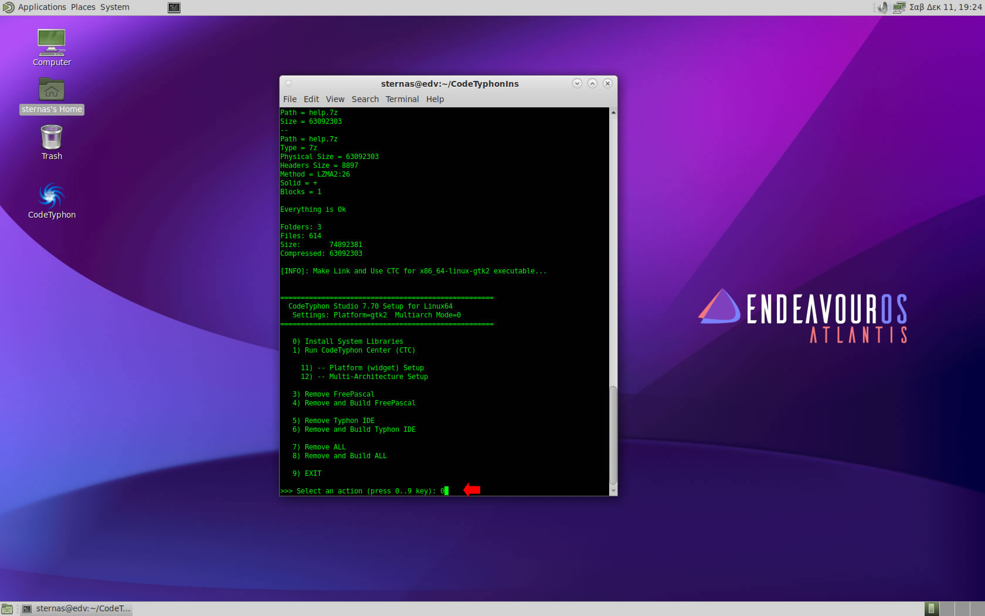The width and height of the screenshot is (985, 616).
Task: Open the terminal Search menu
Action: (365, 99)
